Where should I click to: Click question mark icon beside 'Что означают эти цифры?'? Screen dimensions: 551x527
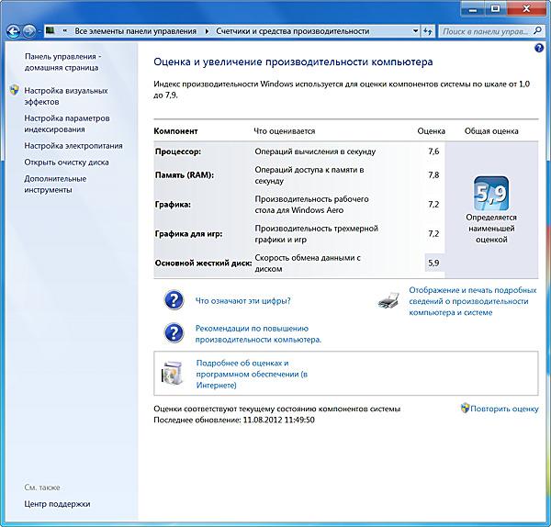pos(174,300)
